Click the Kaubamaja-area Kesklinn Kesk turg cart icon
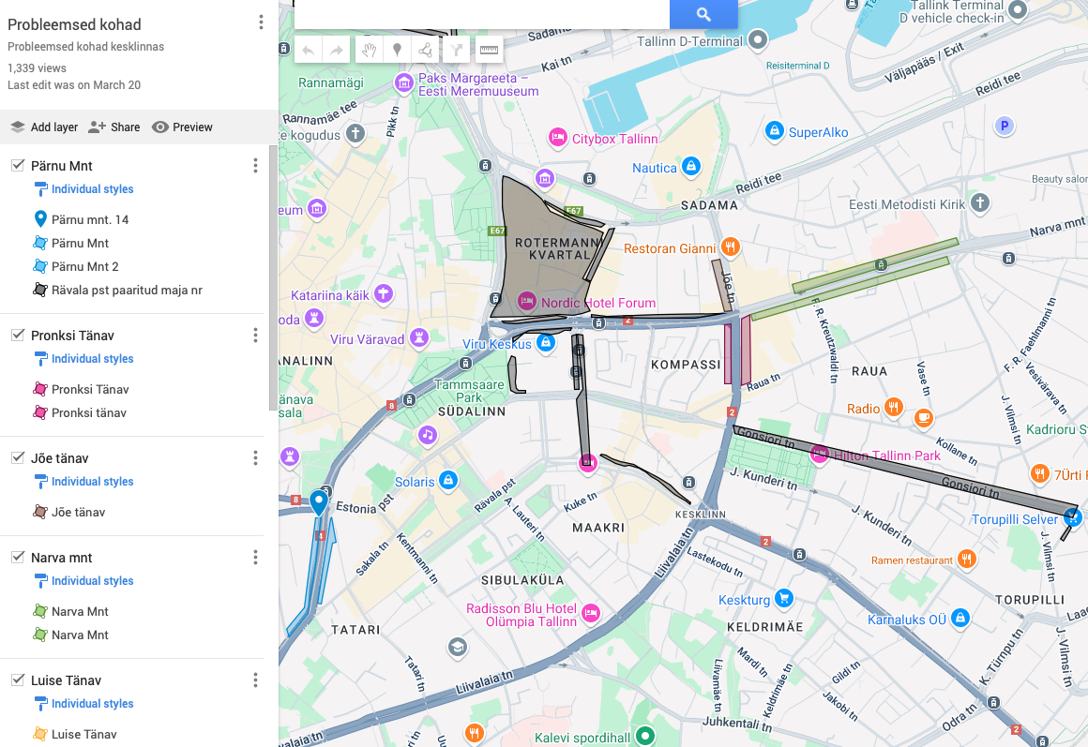The height and width of the screenshot is (747, 1088). click(x=783, y=598)
